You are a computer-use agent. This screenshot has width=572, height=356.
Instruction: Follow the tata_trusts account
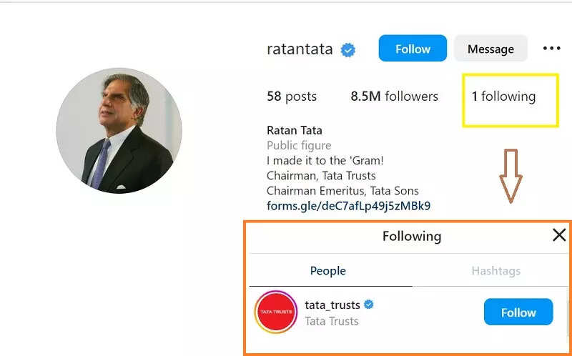coord(518,312)
